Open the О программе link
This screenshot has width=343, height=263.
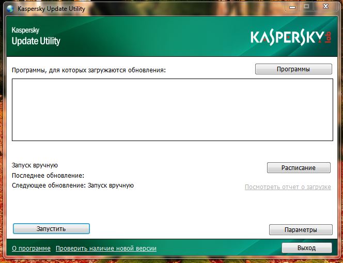pos(32,249)
